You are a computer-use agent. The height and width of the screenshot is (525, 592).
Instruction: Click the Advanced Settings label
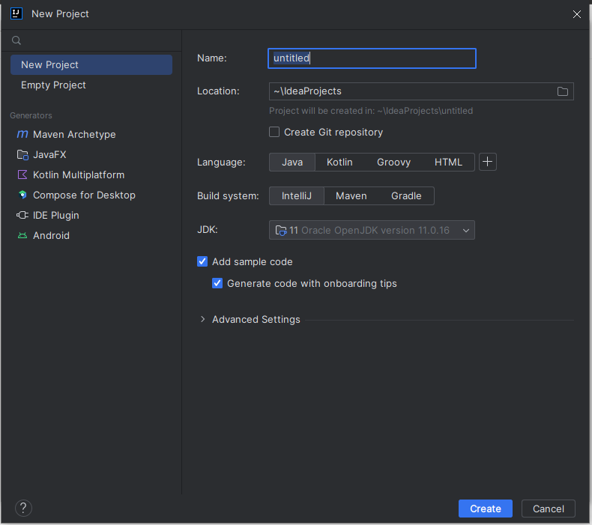click(256, 319)
